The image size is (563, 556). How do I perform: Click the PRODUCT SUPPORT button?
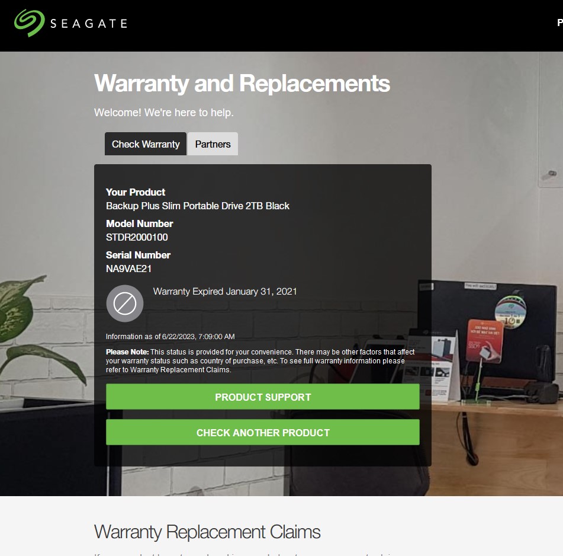tap(262, 397)
